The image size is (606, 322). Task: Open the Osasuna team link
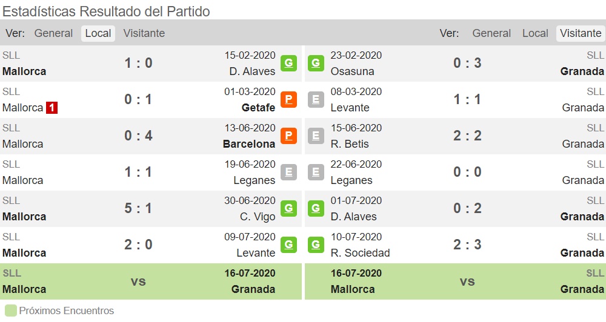pyautogui.click(x=353, y=71)
